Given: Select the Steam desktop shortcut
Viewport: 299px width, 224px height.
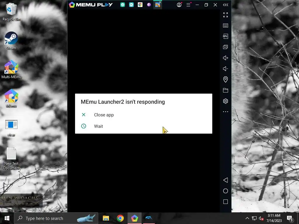Looking at the screenshot, I should pyautogui.click(x=11, y=41).
